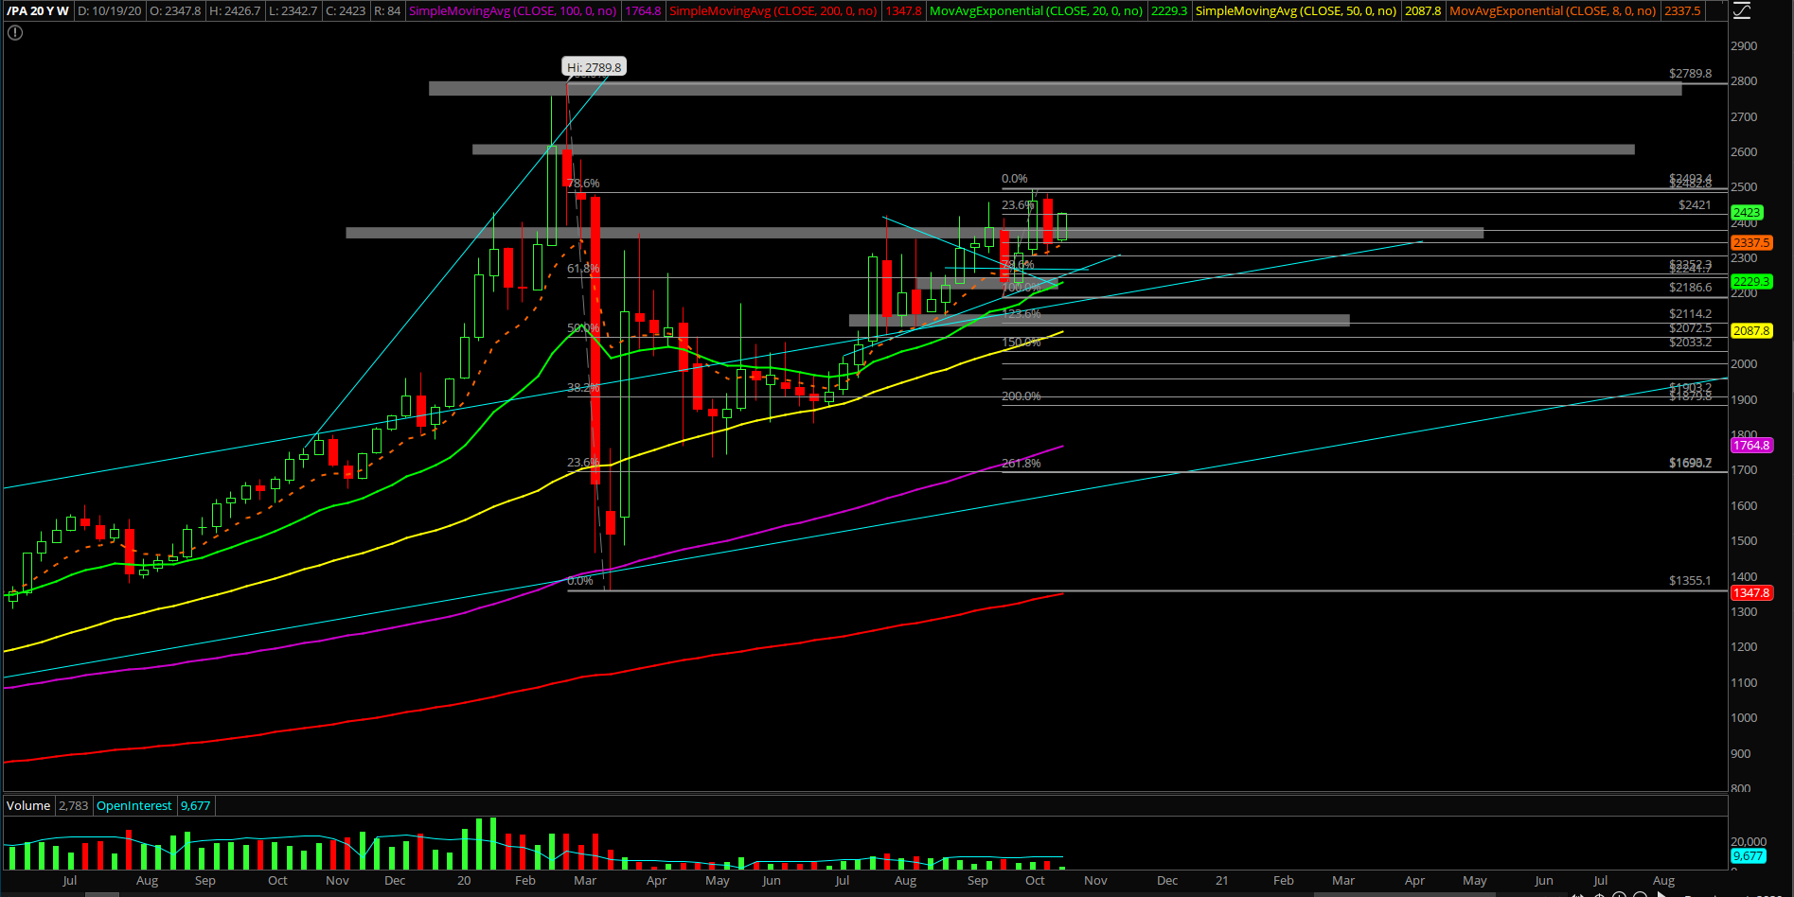Click the $2114.2 price level label

point(1690,313)
